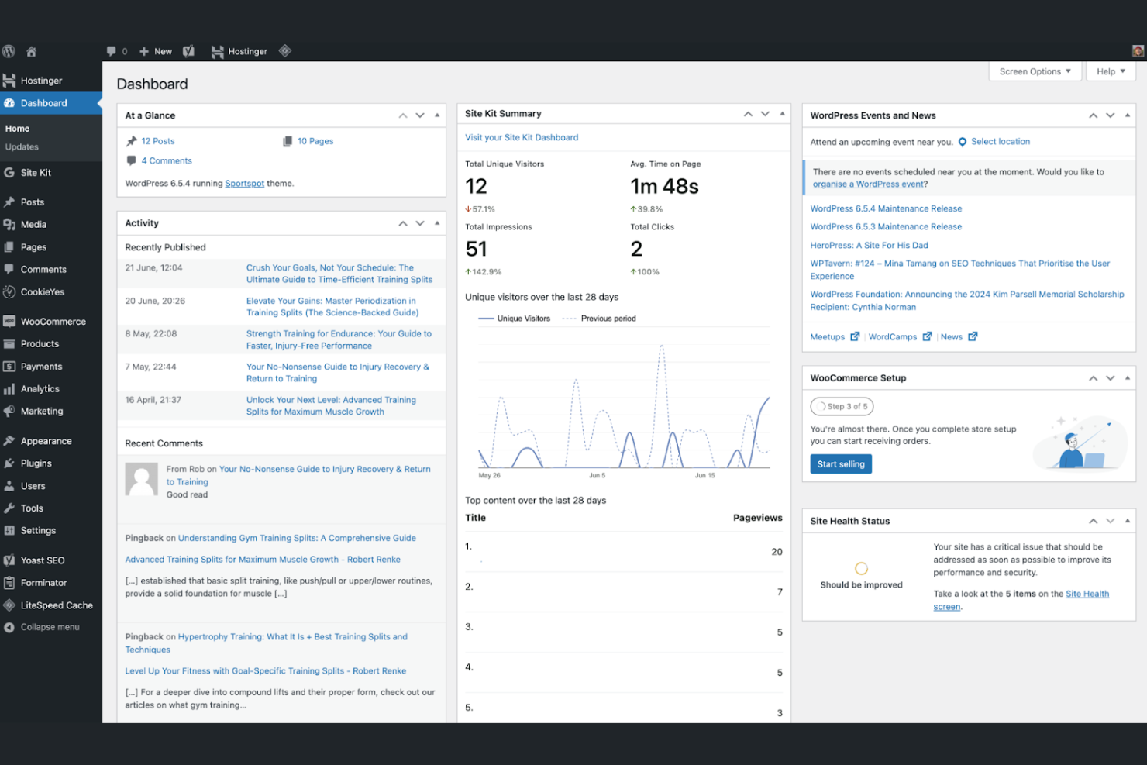The width and height of the screenshot is (1147, 765).
Task: Click Rob's commenter avatar thumbnail
Action: pyautogui.click(x=142, y=480)
